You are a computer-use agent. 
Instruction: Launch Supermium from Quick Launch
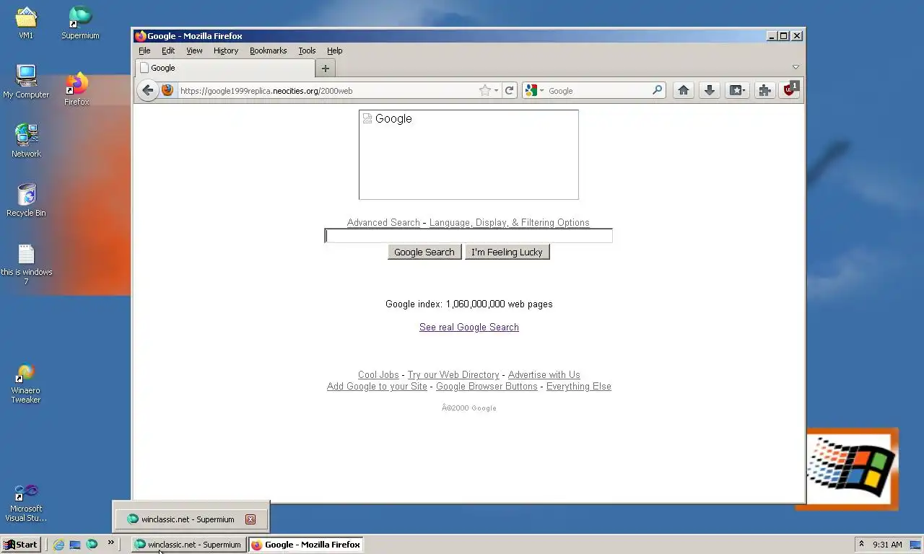click(x=92, y=545)
